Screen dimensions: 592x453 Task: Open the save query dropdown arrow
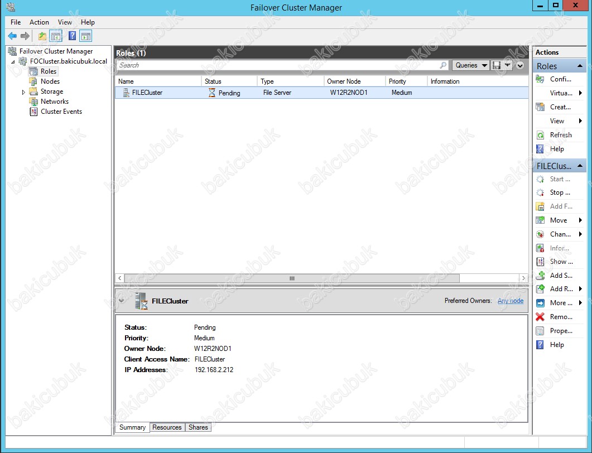507,65
